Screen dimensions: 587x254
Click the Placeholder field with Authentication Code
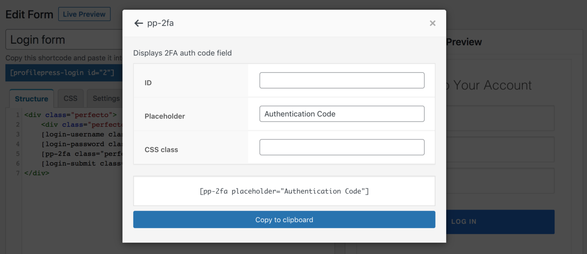pos(342,114)
